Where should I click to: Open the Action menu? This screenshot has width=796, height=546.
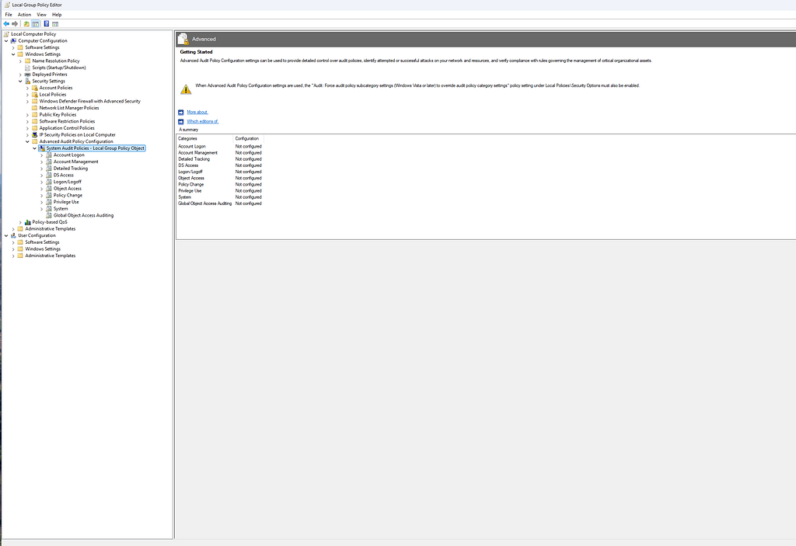pos(24,15)
